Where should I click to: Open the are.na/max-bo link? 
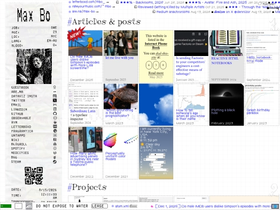(x=83, y=11)
